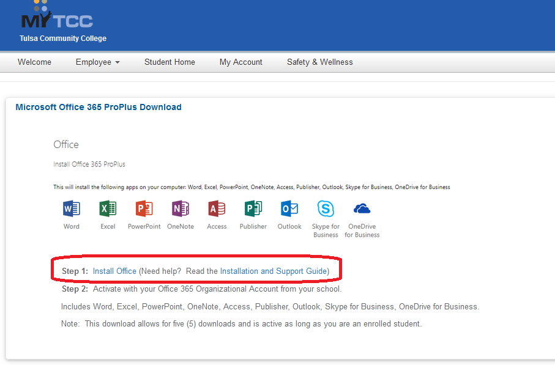
Task: Click the Skype for Business label
Action: [326, 230]
